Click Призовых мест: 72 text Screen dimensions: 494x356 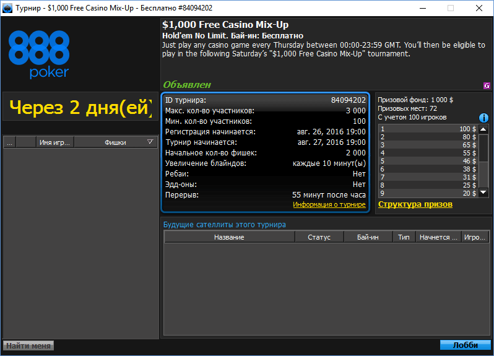click(x=407, y=108)
